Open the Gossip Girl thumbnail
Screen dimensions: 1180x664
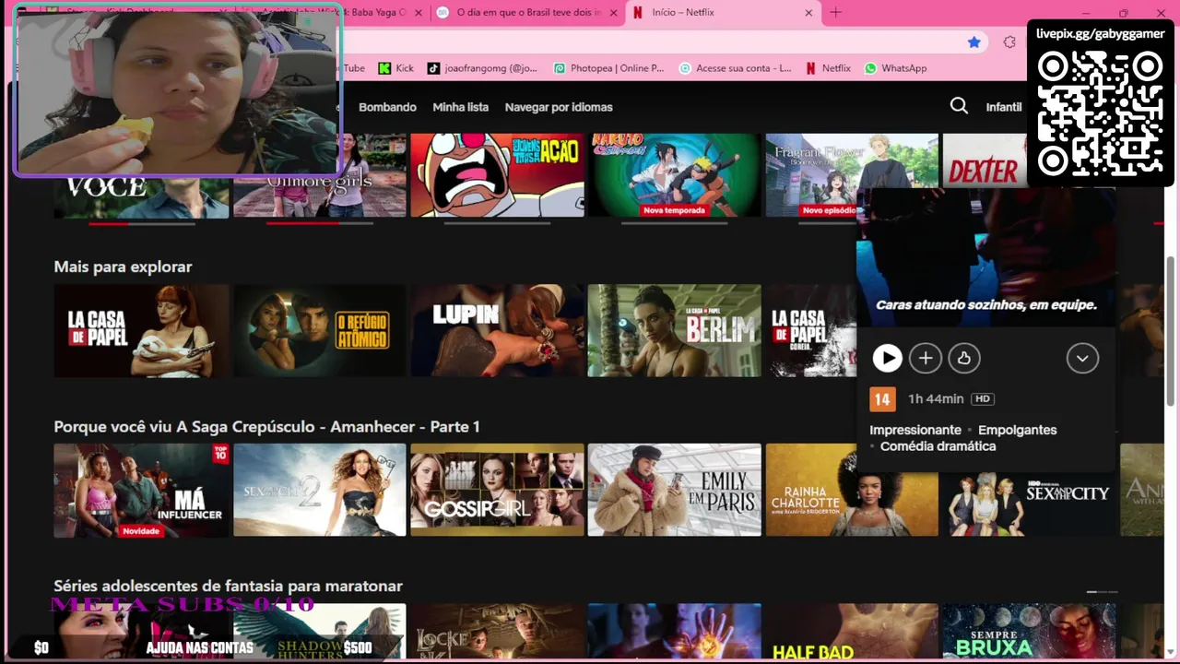[497, 490]
